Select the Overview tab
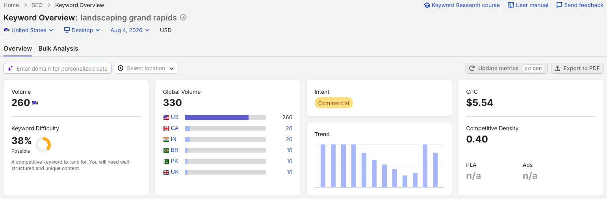Viewport: 607px width, 199px height. click(18, 49)
